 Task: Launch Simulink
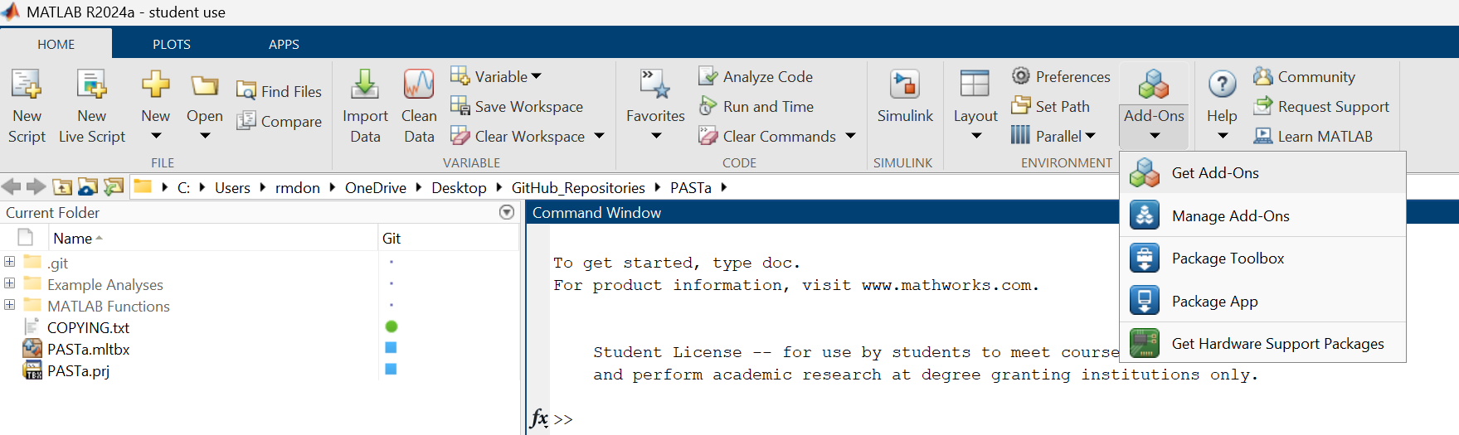[905, 95]
